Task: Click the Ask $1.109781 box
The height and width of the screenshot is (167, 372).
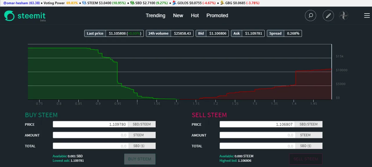Action: click(248, 33)
